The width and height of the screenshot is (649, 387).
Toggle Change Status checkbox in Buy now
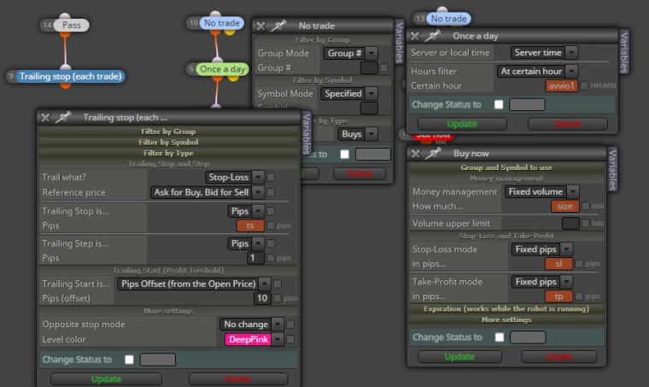[x=500, y=337]
